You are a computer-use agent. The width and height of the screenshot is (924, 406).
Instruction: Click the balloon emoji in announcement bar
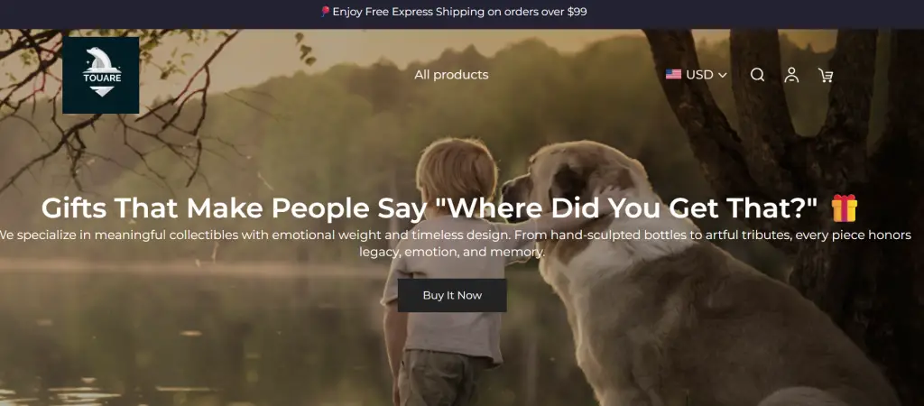pyautogui.click(x=325, y=11)
